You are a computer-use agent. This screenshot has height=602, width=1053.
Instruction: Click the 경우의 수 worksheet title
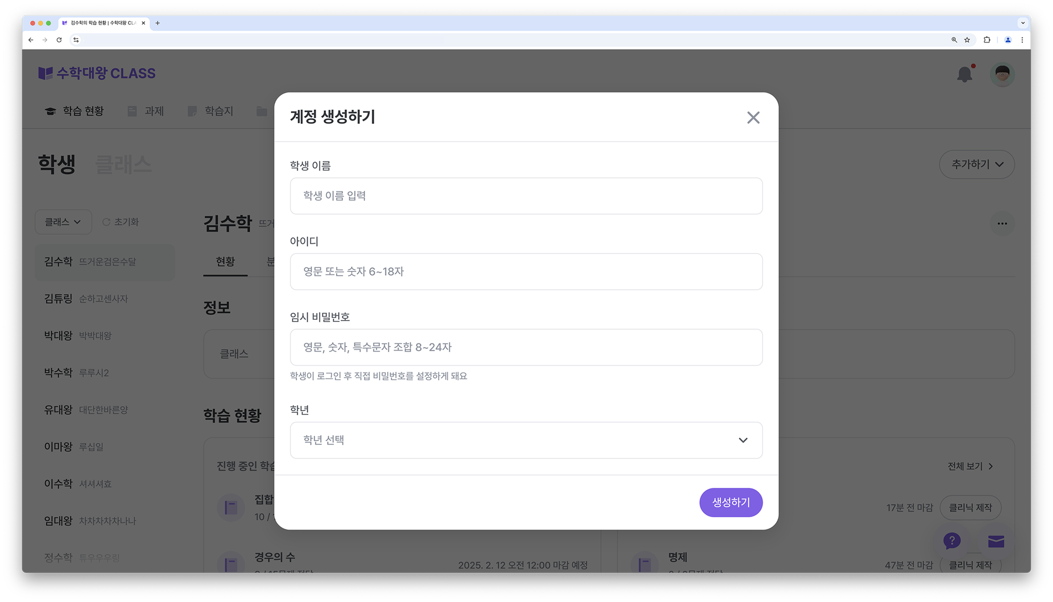pos(275,557)
